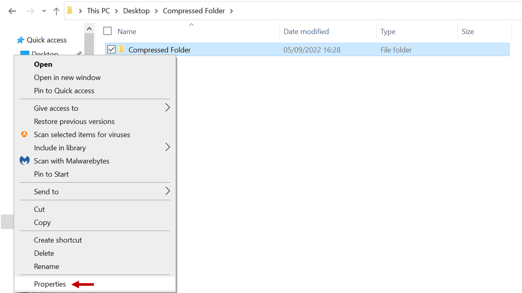Open Properties from context menu
This screenshot has width=522, height=293.
point(95,284)
